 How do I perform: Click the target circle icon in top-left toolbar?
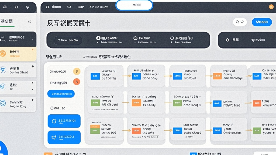click(27, 7)
